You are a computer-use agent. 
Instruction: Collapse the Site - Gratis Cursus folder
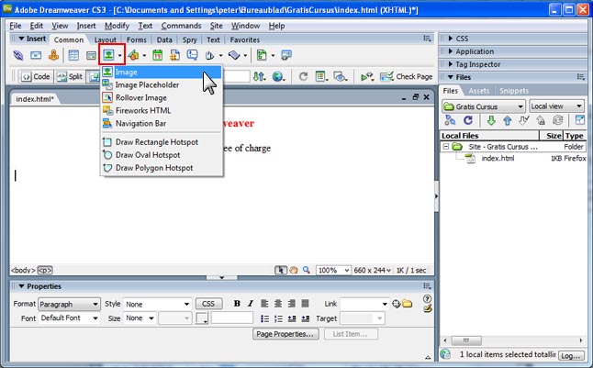coord(446,146)
